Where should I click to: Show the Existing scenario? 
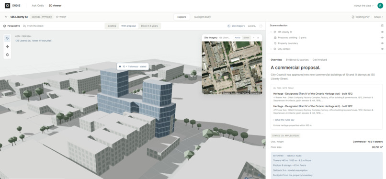[112, 26]
